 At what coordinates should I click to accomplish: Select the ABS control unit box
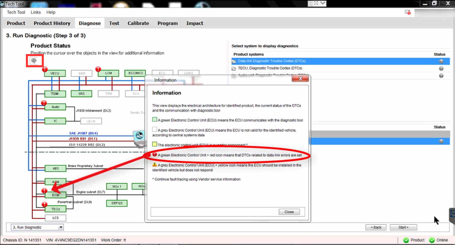[56, 168]
